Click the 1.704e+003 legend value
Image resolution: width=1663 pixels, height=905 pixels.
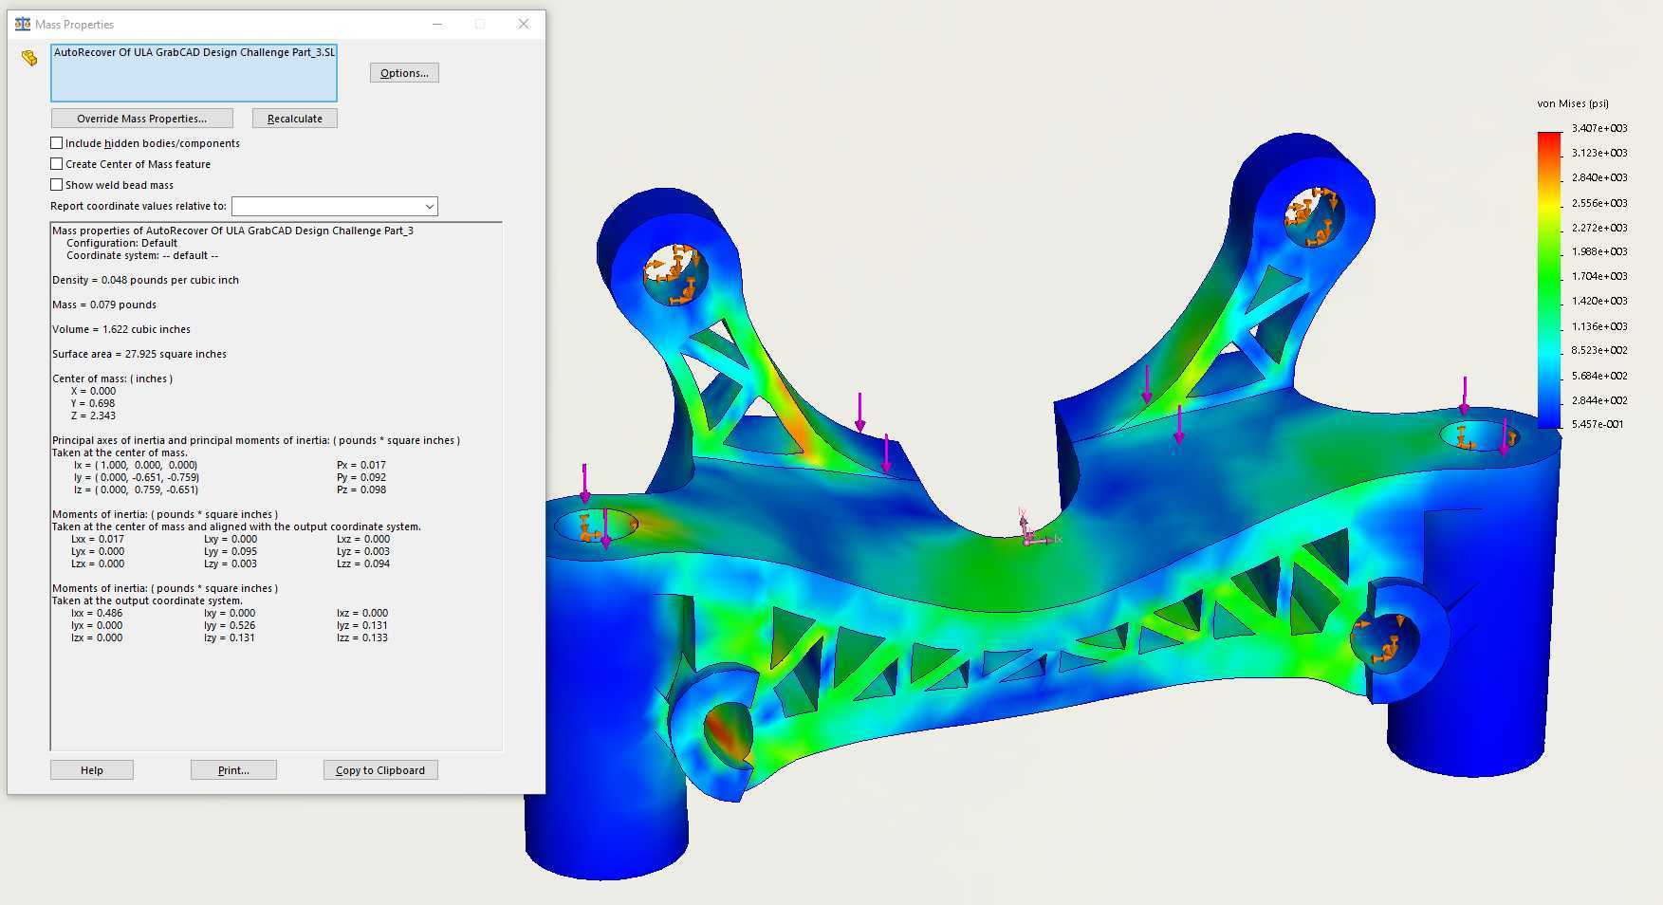coord(1599,276)
